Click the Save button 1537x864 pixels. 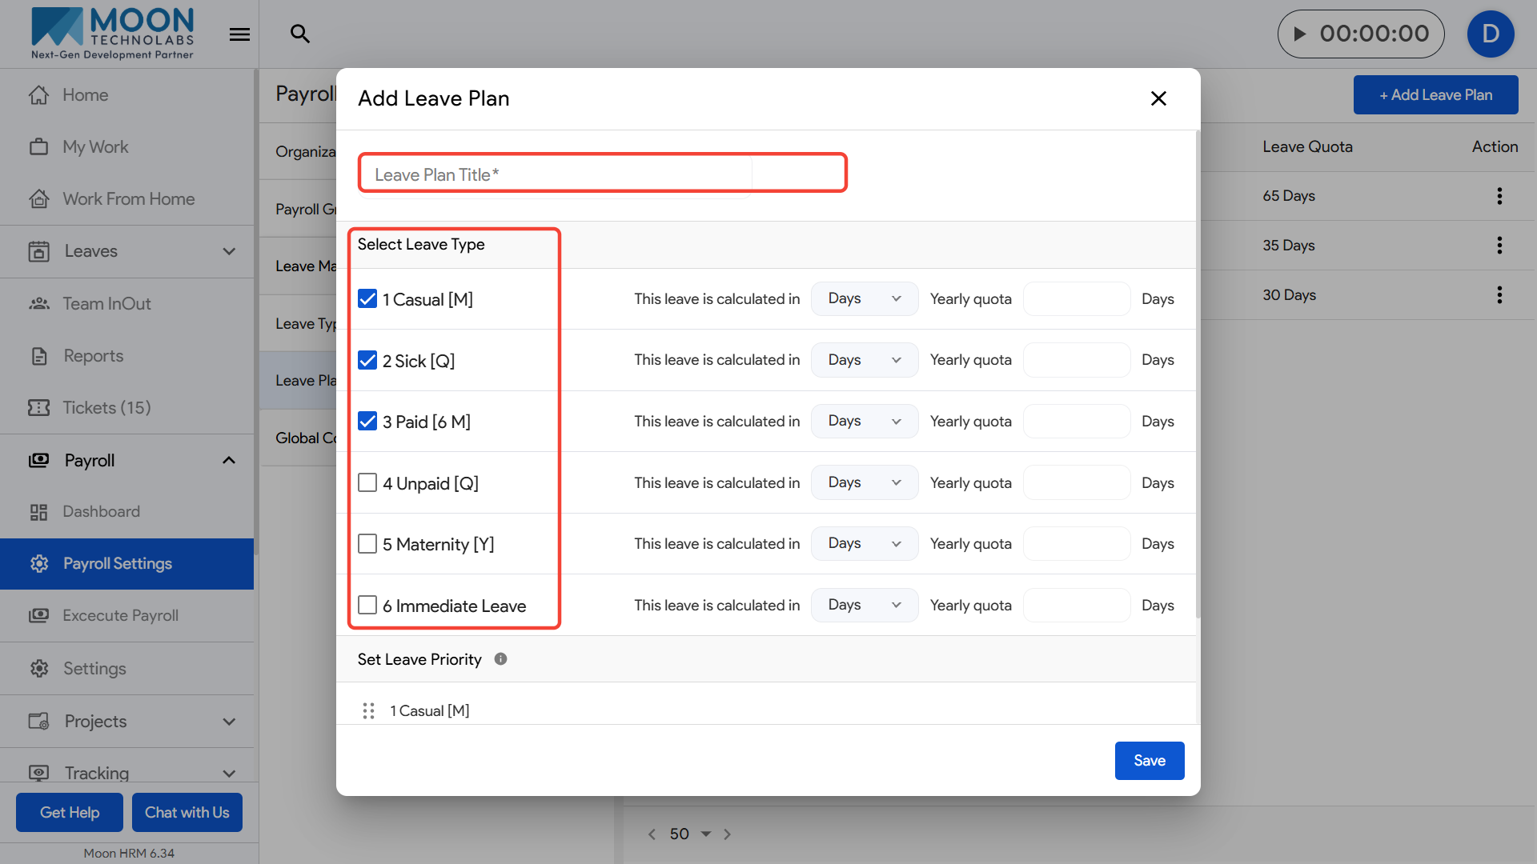[x=1149, y=761]
